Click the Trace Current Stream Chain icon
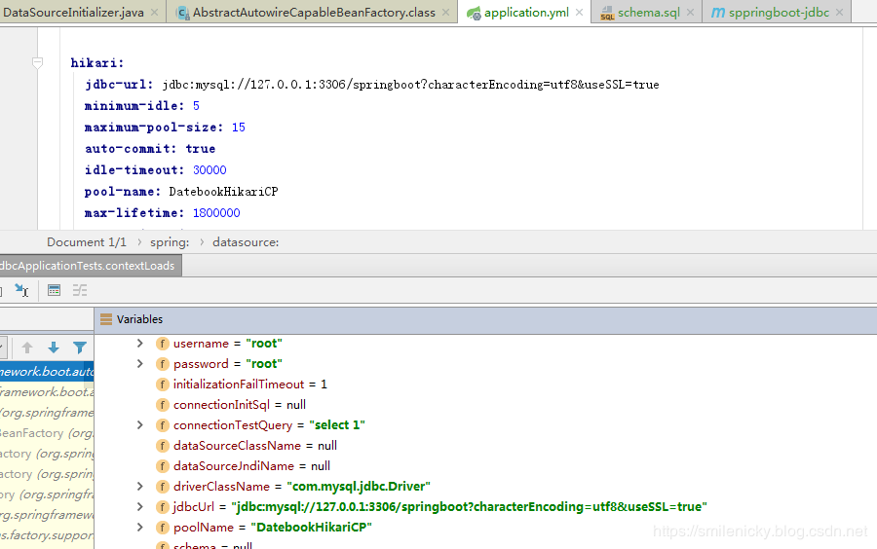Image resolution: width=877 pixels, height=549 pixels. 80,290
